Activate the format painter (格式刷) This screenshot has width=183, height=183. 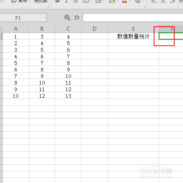(x=41, y=1)
